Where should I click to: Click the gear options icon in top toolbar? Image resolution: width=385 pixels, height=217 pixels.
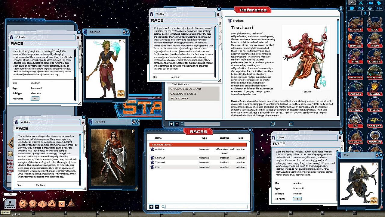coord(370,8)
